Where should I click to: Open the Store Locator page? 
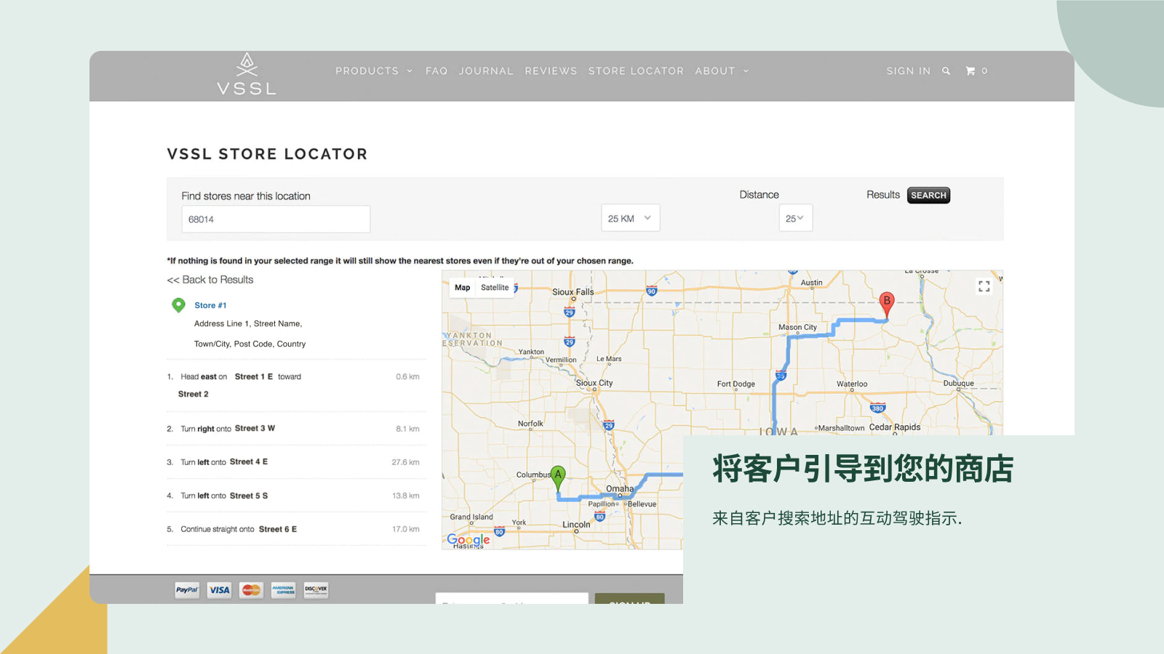tap(636, 71)
